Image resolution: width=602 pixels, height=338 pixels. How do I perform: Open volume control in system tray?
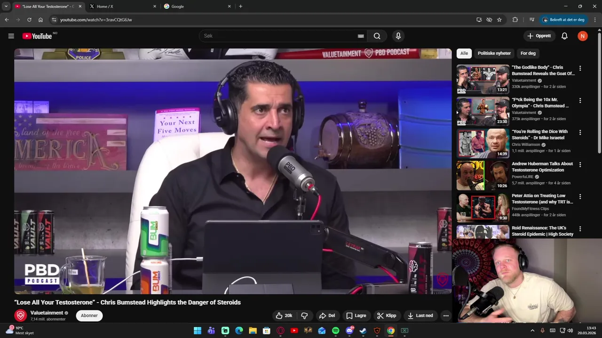[570, 330]
